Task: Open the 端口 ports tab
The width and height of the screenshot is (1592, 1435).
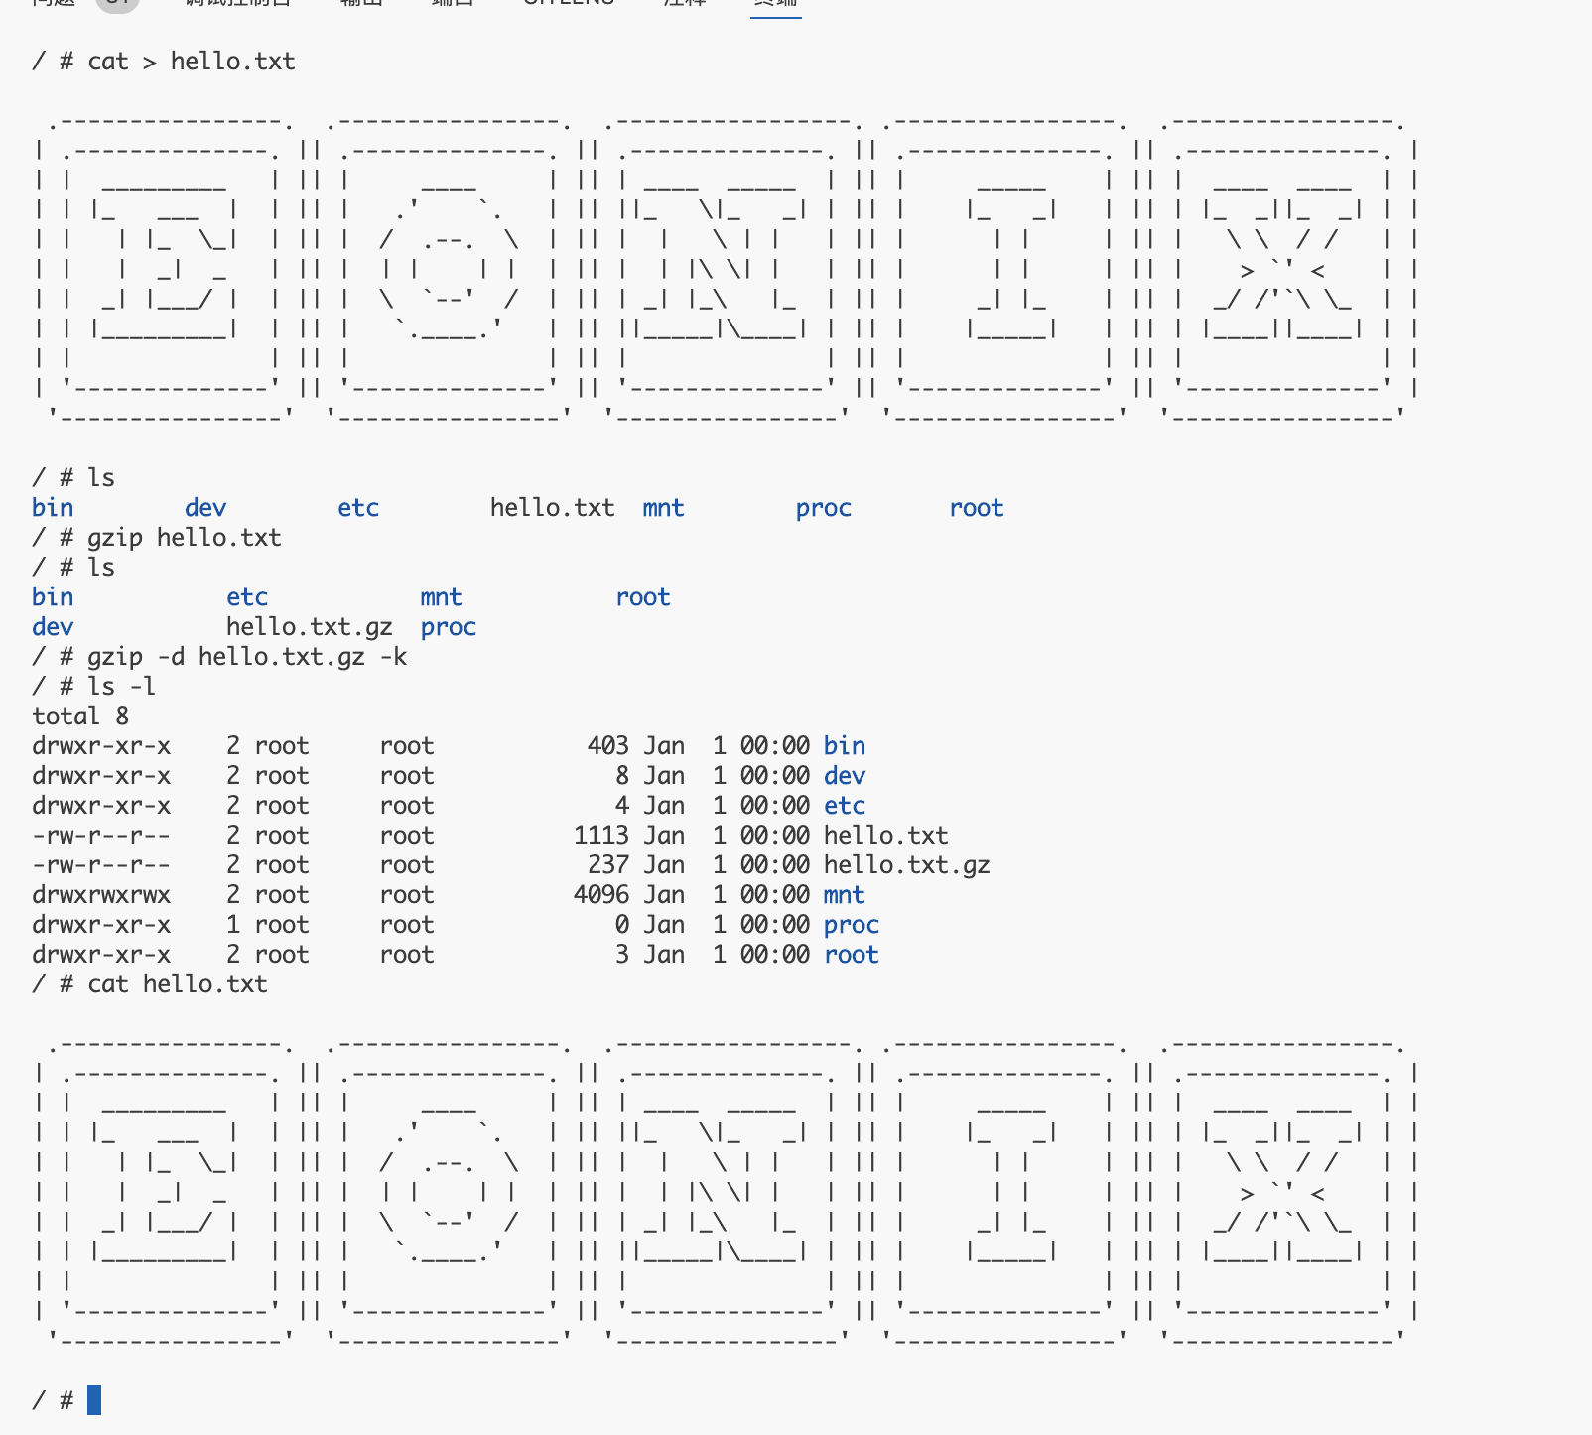Action: [453, 3]
